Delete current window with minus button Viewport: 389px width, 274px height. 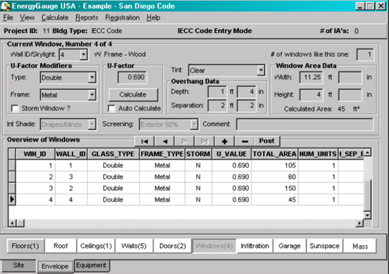point(245,141)
